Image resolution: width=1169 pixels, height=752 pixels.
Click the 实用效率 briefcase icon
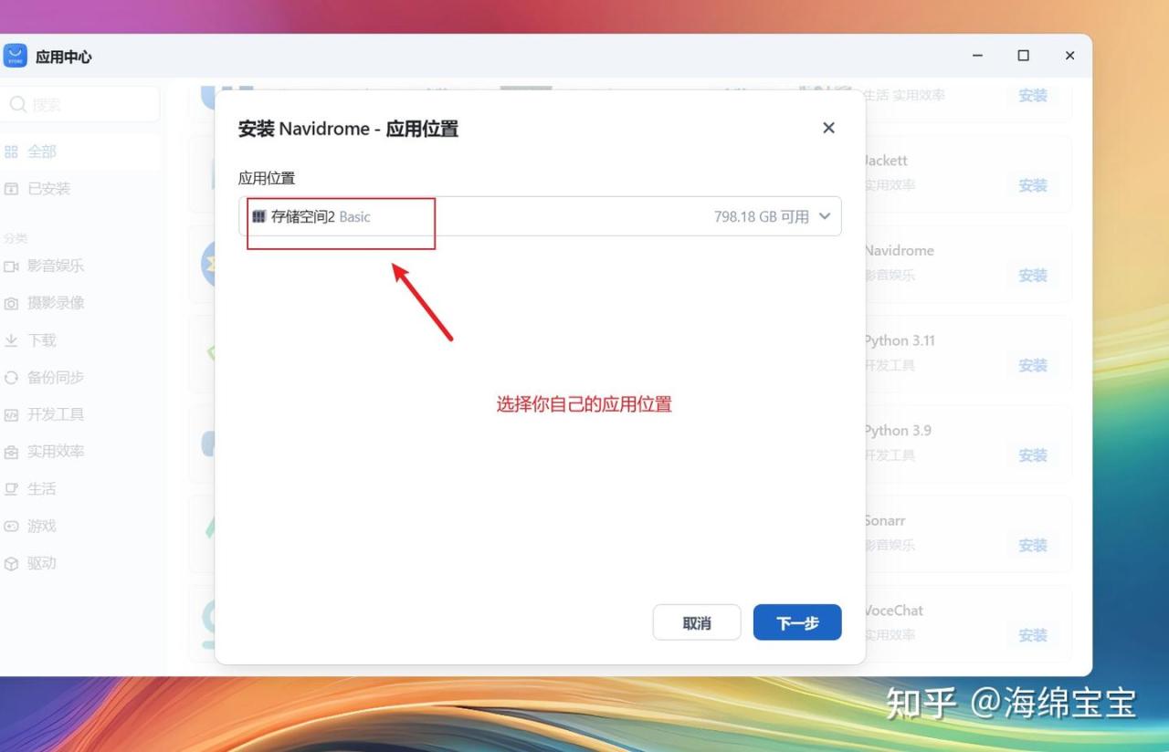point(11,453)
